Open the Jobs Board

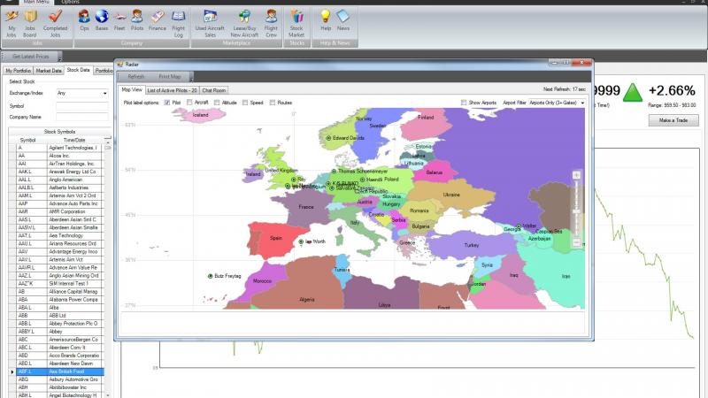[31, 21]
